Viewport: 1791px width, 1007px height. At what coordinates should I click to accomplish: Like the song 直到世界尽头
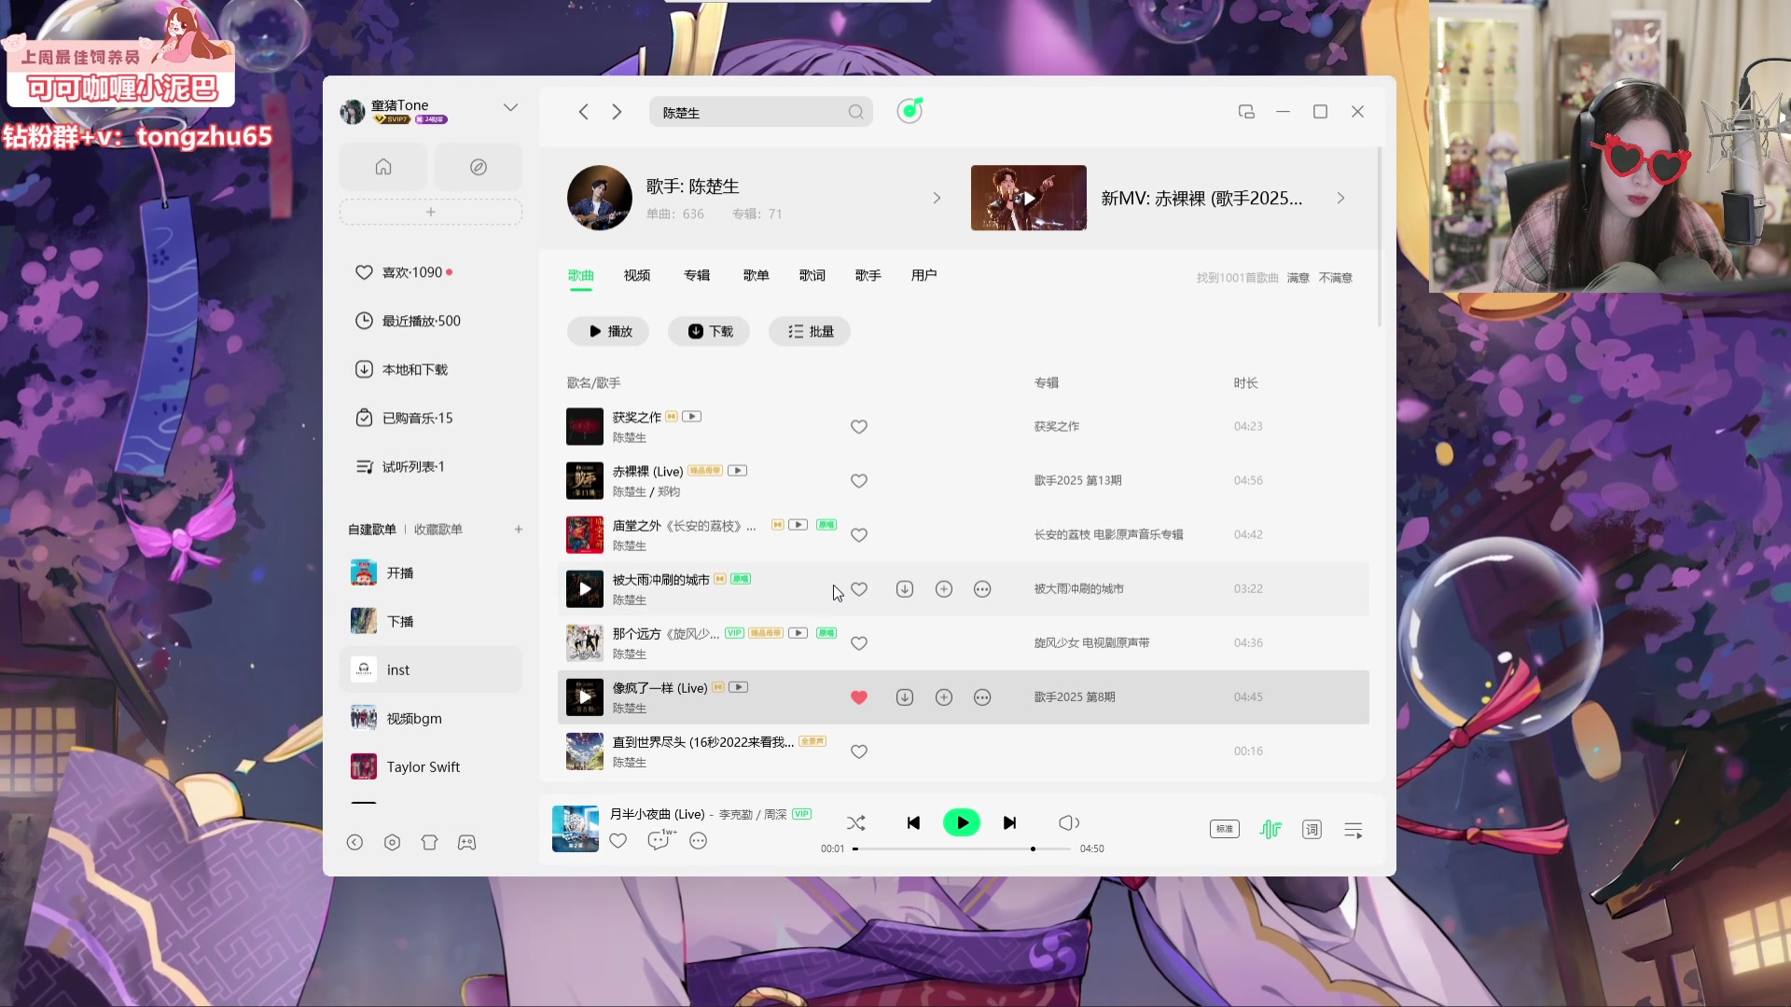(859, 752)
